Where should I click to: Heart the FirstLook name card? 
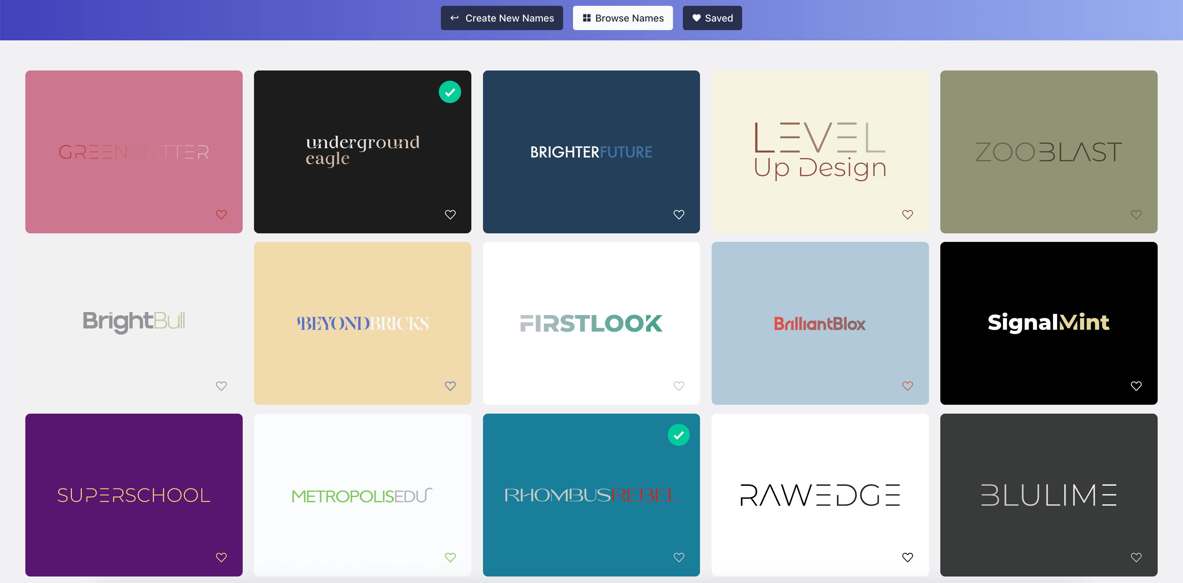pyautogui.click(x=679, y=386)
